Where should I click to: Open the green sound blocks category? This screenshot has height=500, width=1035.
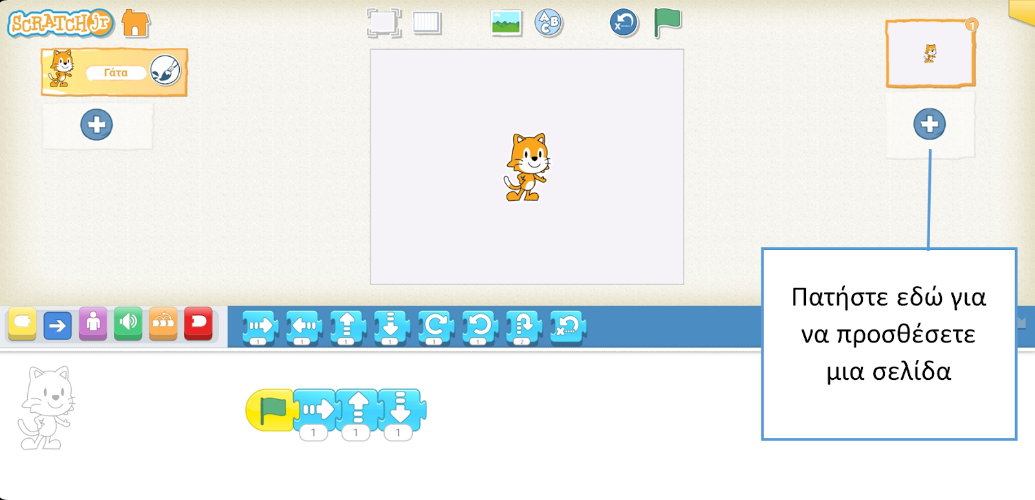coord(128,324)
